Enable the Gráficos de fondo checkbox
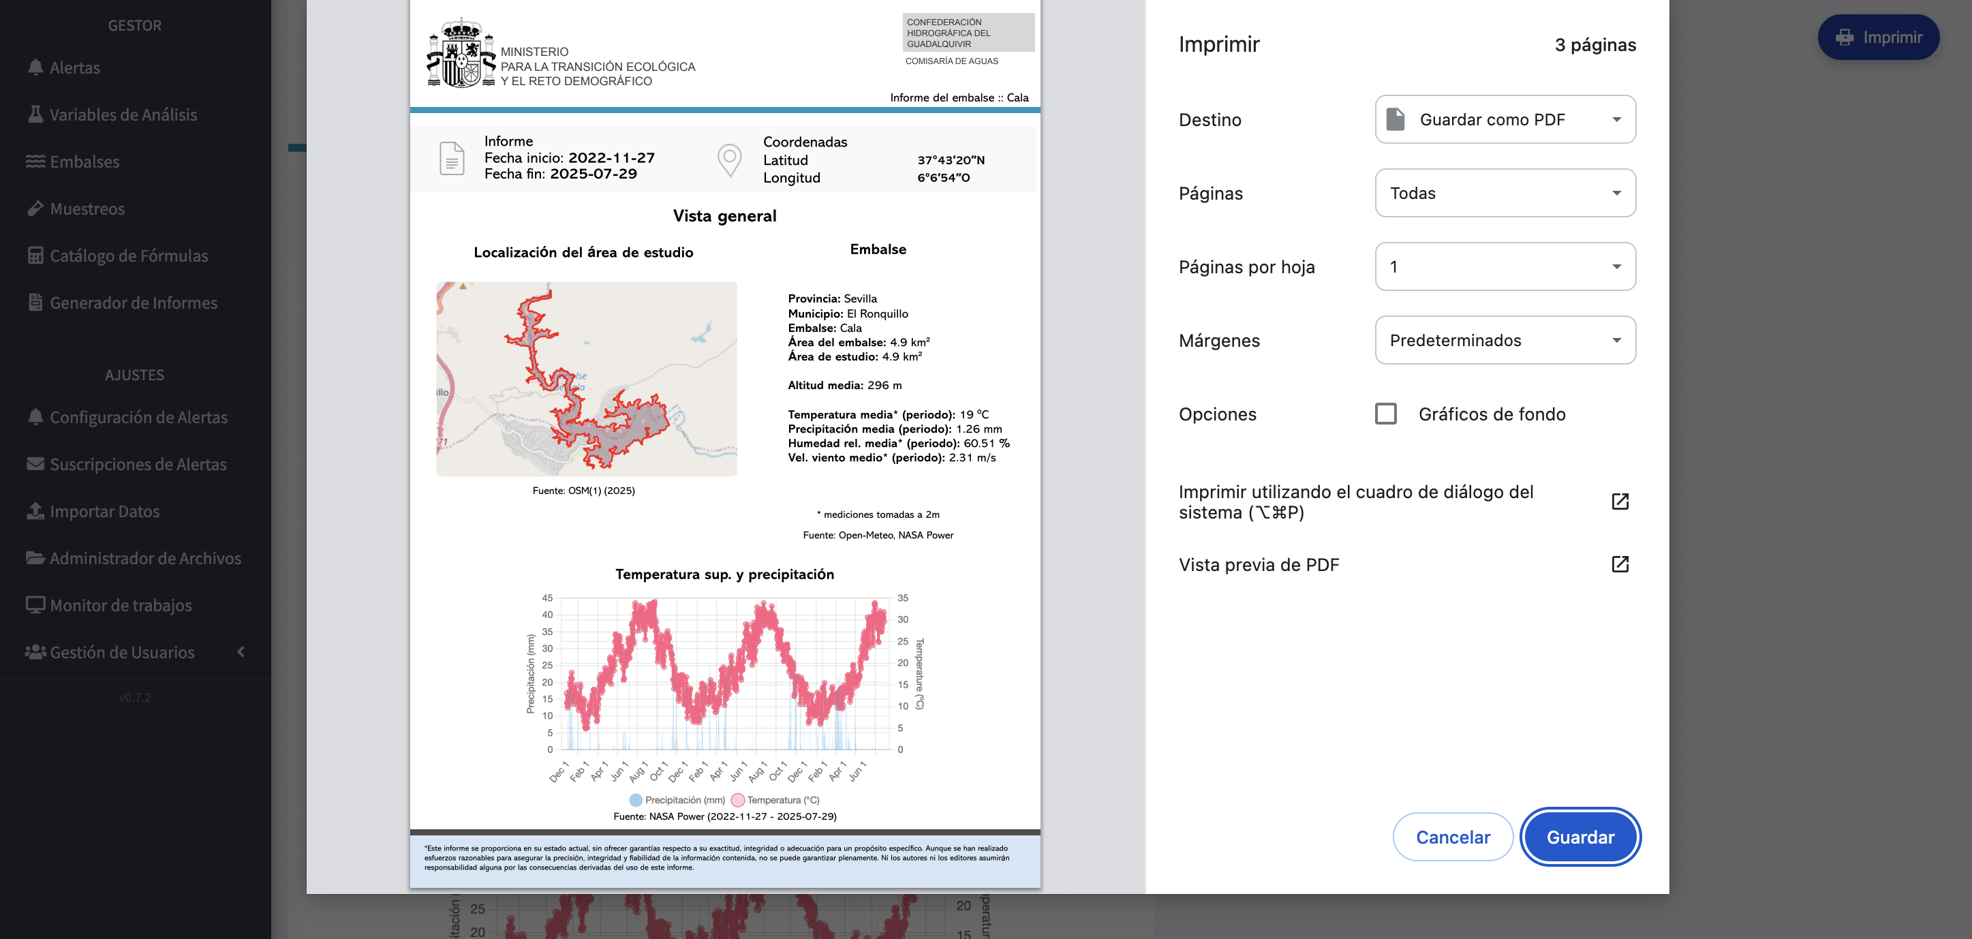The height and width of the screenshot is (939, 1972). [x=1385, y=414]
